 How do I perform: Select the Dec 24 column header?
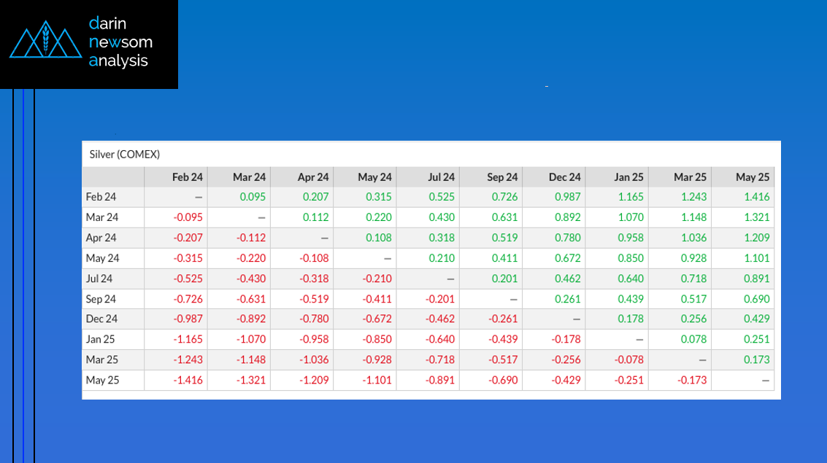click(x=564, y=177)
